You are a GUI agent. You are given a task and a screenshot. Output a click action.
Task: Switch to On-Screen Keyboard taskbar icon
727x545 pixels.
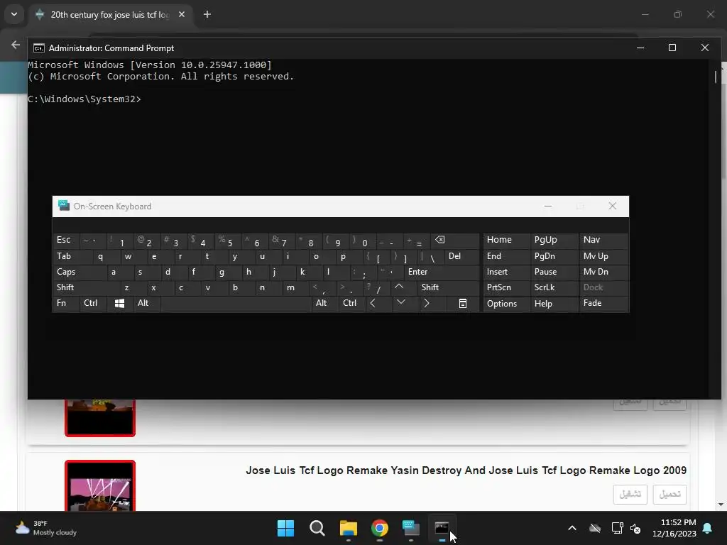(411, 528)
